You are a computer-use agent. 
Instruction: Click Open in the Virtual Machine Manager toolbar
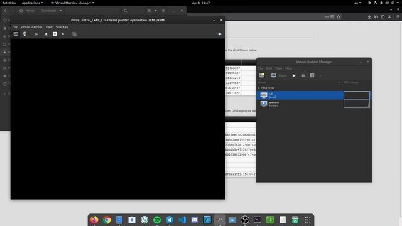[x=279, y=75]
